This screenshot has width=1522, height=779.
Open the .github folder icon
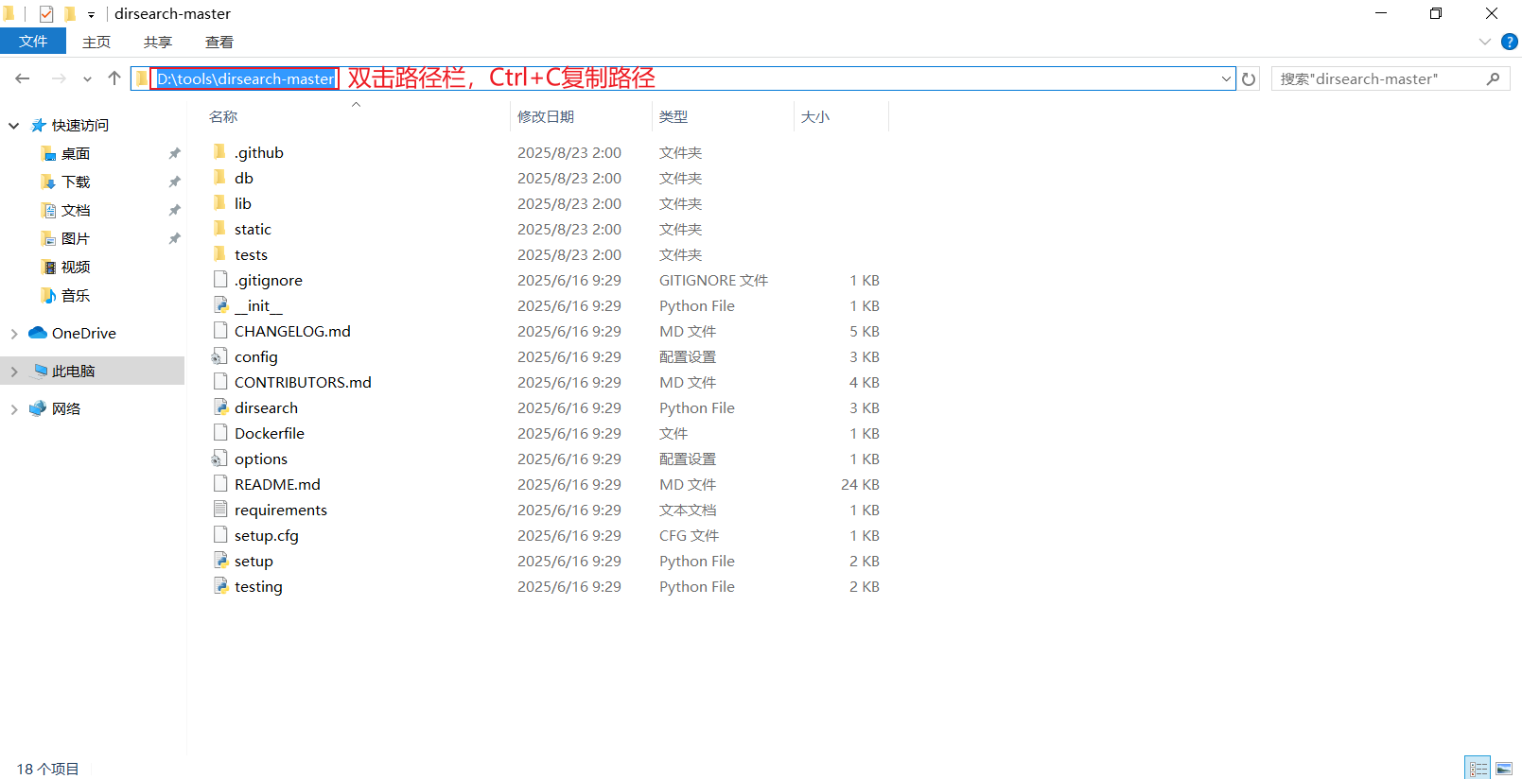pyautogui.click(x=220, y=152)
